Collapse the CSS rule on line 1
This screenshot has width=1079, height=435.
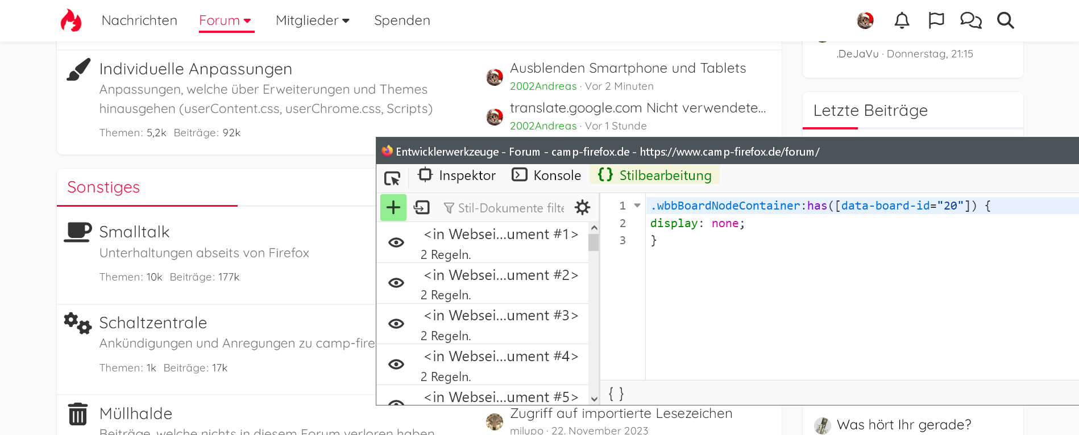click(x=637, y=206)
